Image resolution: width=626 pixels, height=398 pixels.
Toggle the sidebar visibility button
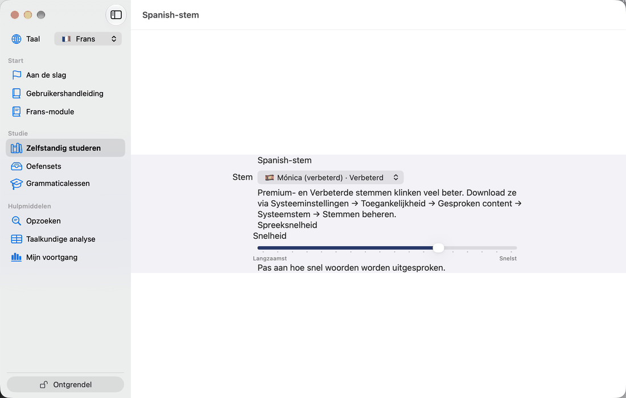tap(116, 15)
